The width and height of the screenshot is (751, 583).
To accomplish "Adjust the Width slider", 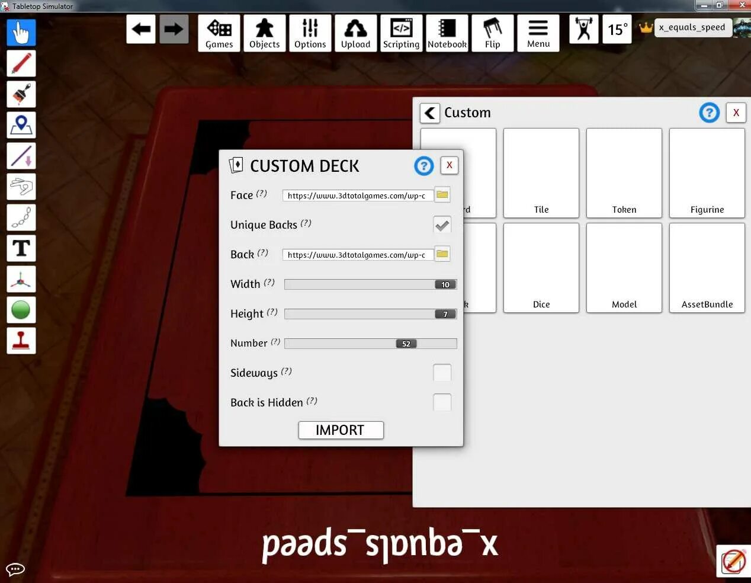I will tap(371, 284).
